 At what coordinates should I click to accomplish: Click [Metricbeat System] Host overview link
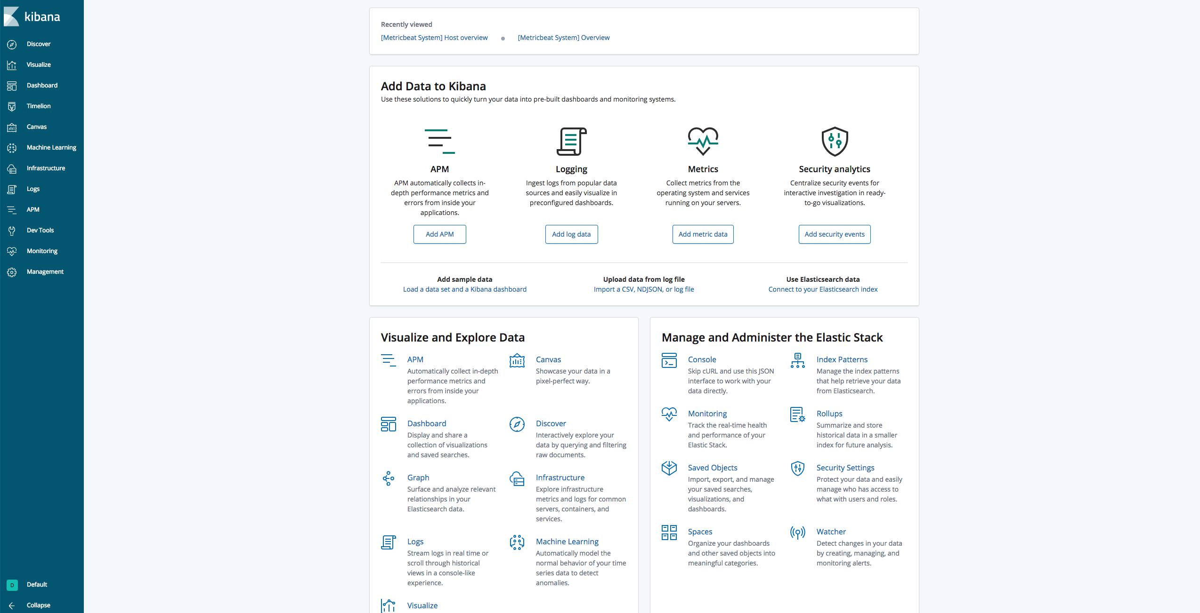[x=434, y=37]
